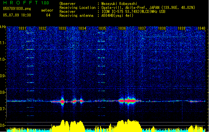The height and width of the screenshot is (132, 209).
Task: Click the 0.7 kHz axis label
Action: click(3, 109)
